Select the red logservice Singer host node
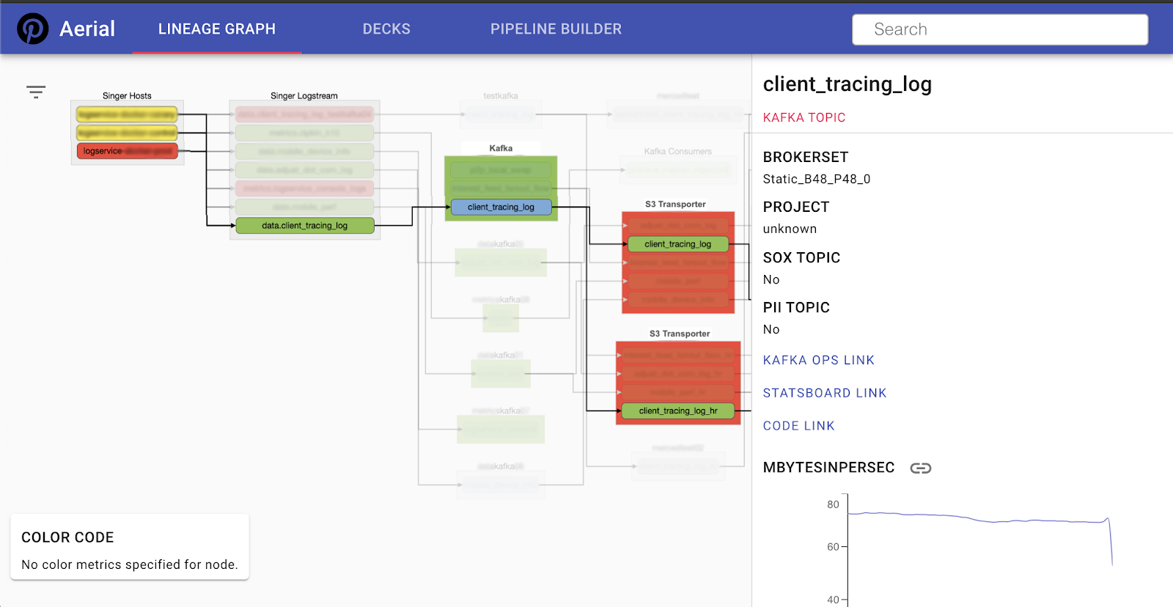Image resolution: width=1173 pixels, height=607 pixels. tap(127, 151)
